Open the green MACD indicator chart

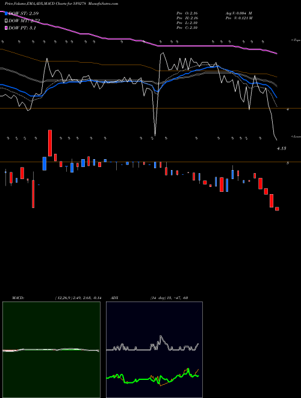pyautogui.click(x=51, y=350)
